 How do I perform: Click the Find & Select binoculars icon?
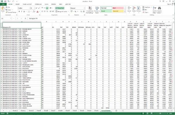160,8
